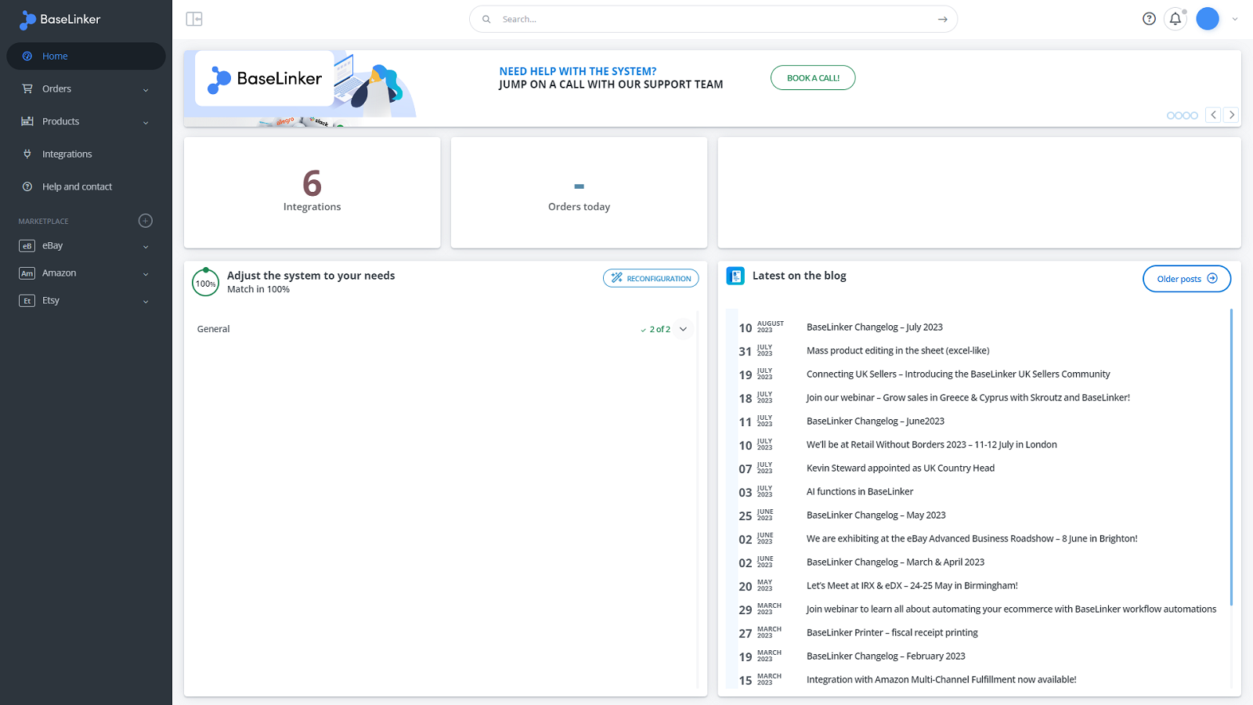
Task: Go to next banner slide
Action: click(x=1231, y=115)
